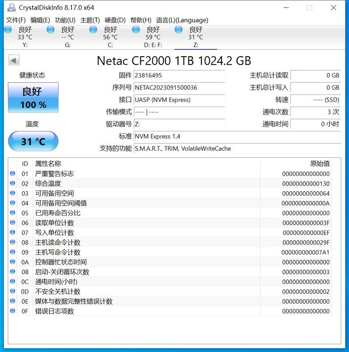This screenshot has width=349, height=352.
Task: Select drive D: E: F: health icon
Action: tap(136, 30)
